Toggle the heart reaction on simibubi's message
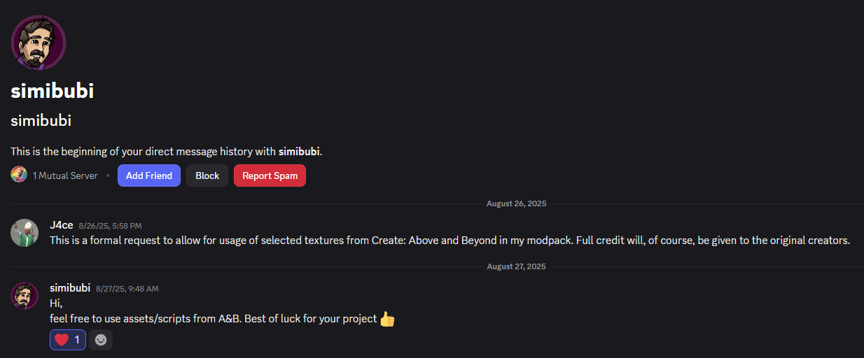This screenshot has width=864, height=358. coord(68,340)
